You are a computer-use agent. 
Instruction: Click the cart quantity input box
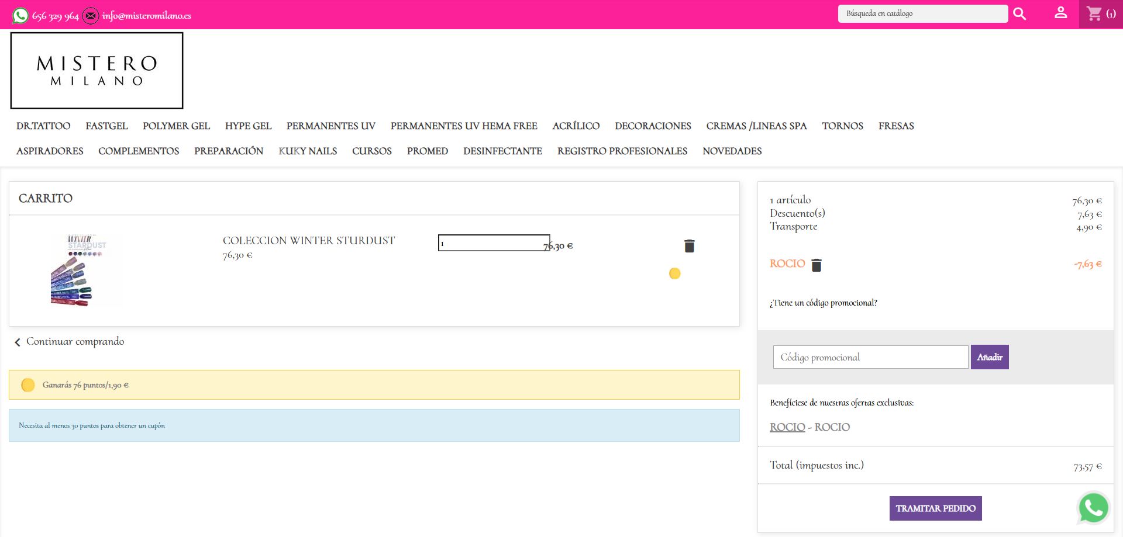[x=494, y=242]
